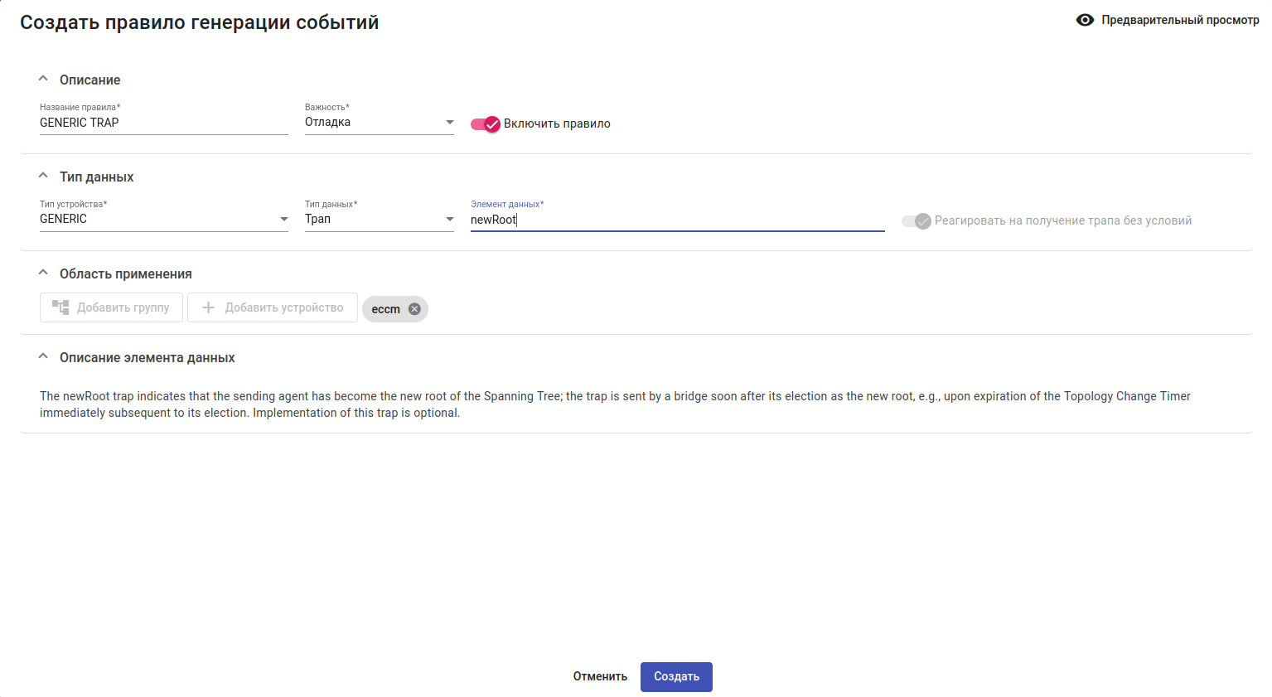
Task: Toggle the Включить правило switch
Action: [x=486, y=124]
